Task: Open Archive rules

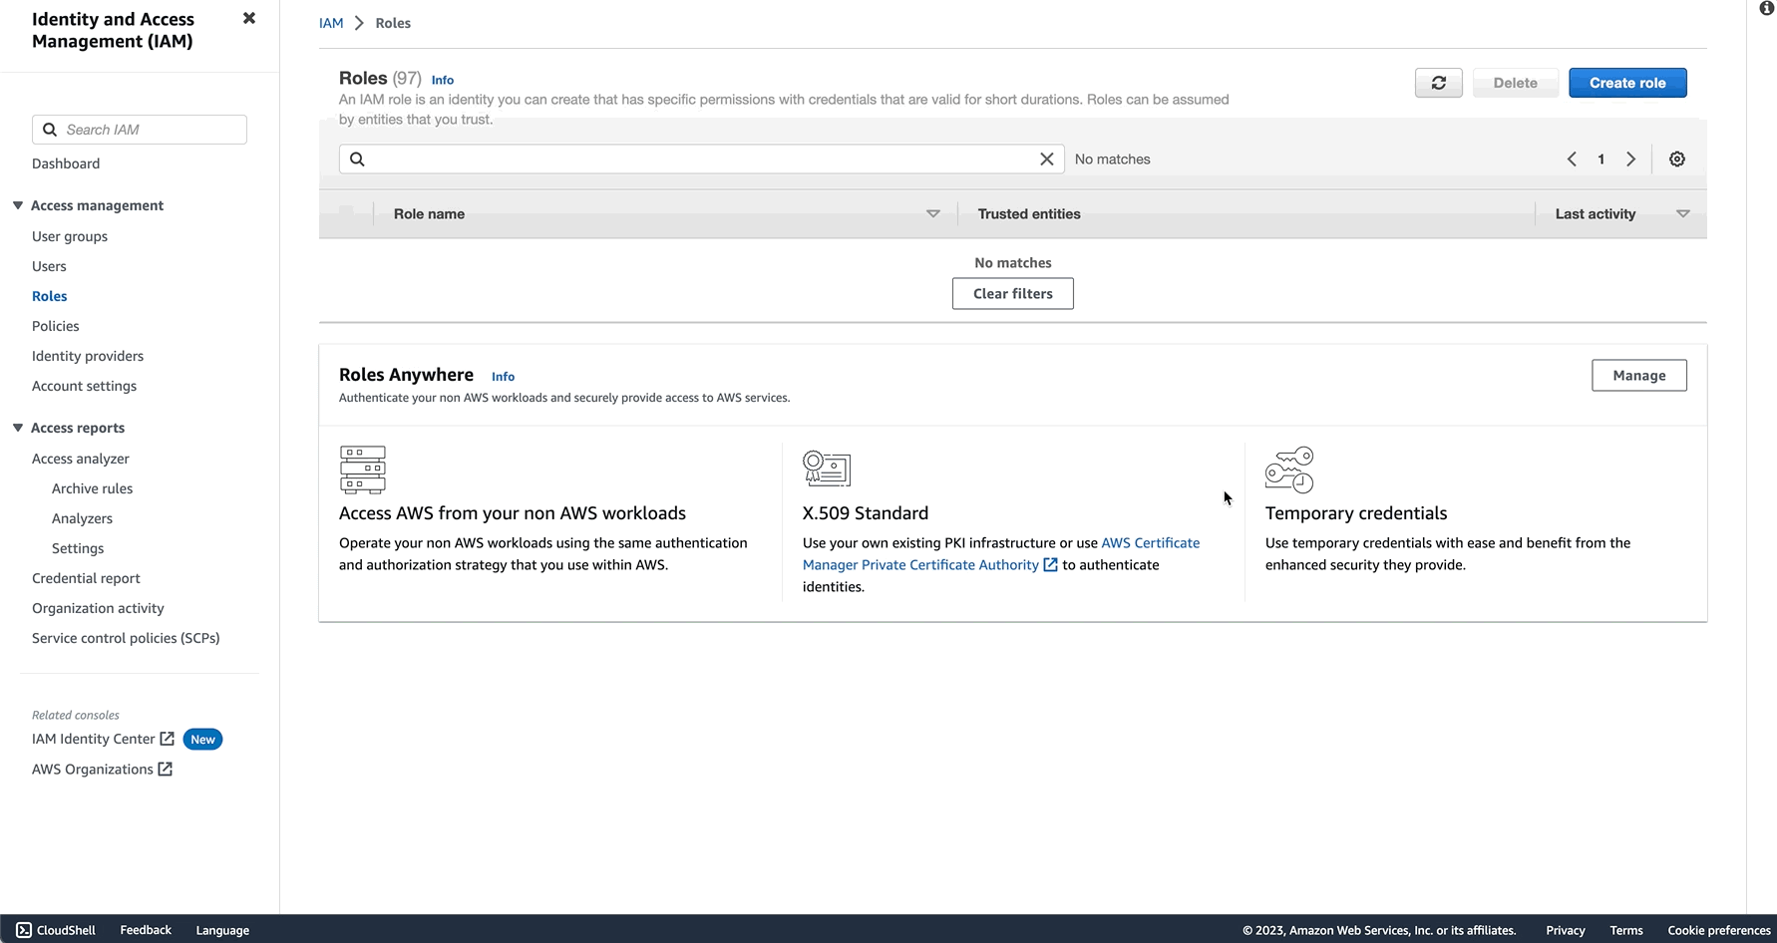Action: pos(93,488)
